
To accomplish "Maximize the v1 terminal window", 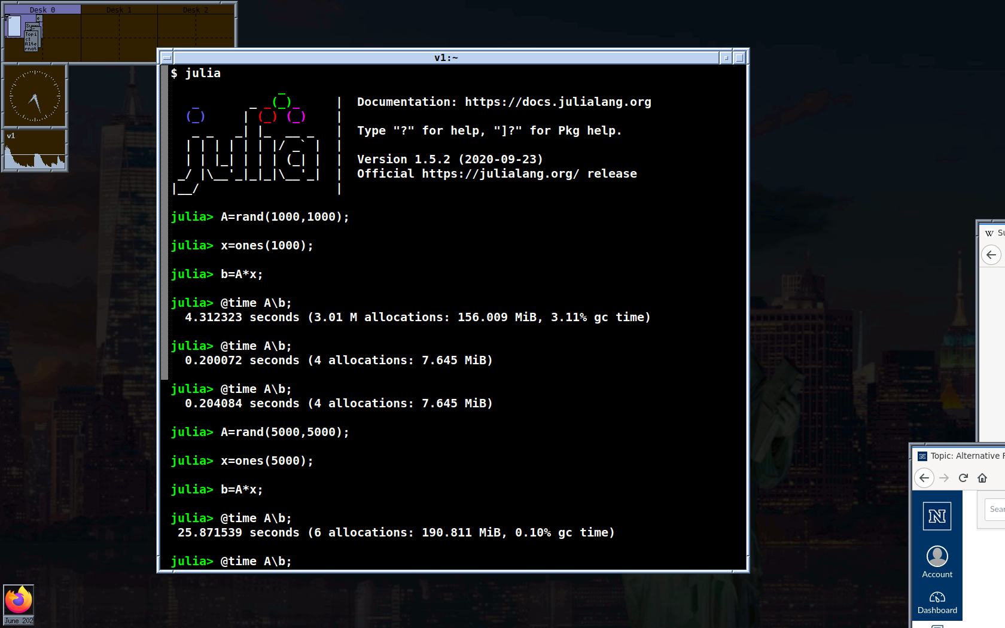I will [739, 58].
